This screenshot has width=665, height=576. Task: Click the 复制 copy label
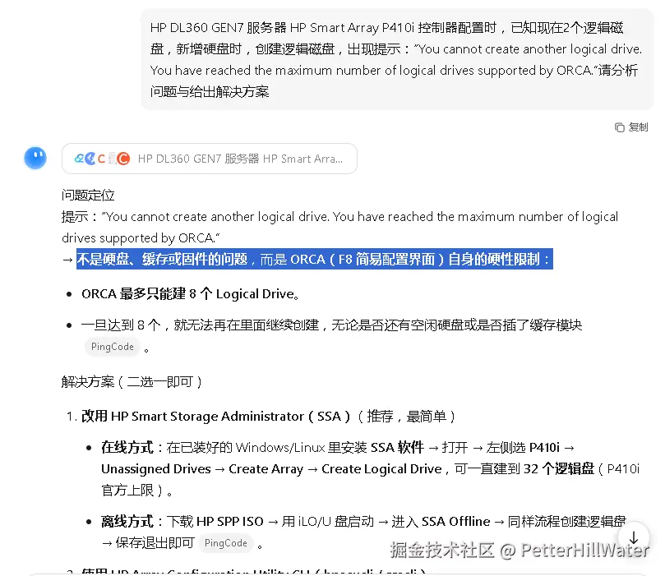pyautogui.click(x=638, y=127)
